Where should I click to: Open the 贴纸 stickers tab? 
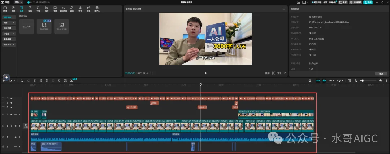tap(30, 9)
